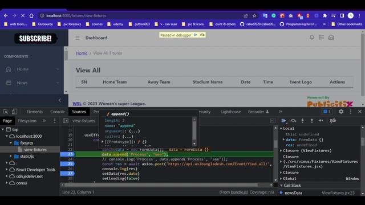This screenshot has height=205, width=365.
Task: Expand the News sidebar menu
Action: (32, 83)
